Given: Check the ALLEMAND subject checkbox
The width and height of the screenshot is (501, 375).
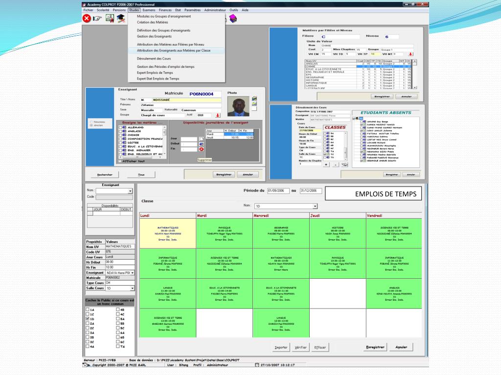Looking at the screenshot, I should point(120,127).
